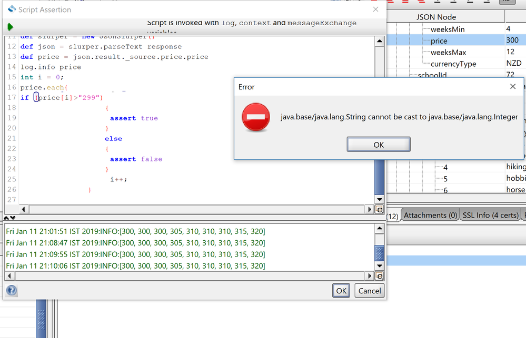526x338 pixels.
Task: Click the code editor corner magnifier icon
Action: (379, 209)
